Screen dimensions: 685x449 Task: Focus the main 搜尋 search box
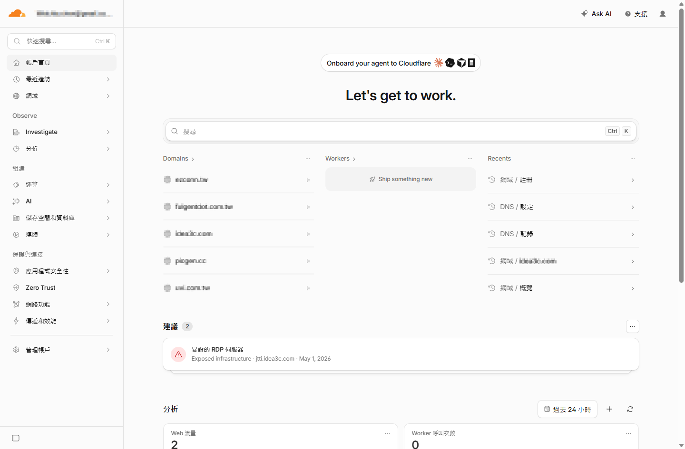coord(401,131)
